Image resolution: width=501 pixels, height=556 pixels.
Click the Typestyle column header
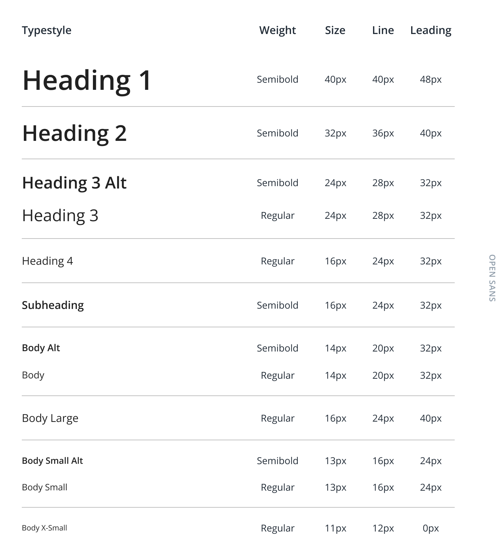click(x=47, y=30)
